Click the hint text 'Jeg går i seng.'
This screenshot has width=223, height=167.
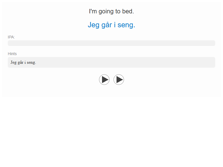point(23,62)
